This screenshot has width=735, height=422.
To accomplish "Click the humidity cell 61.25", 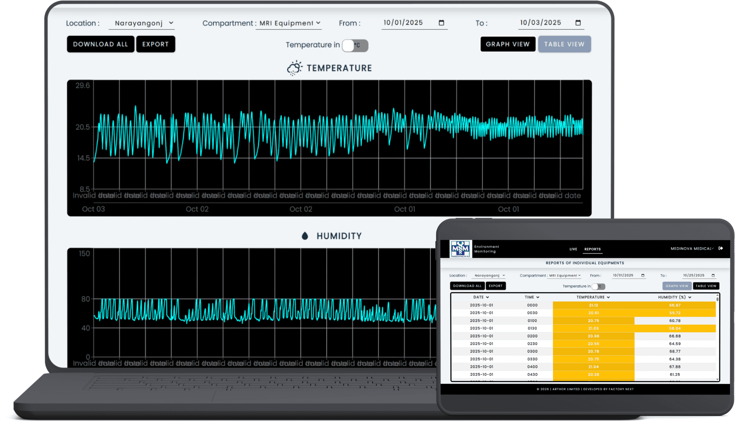I will [x=675, y=375].
